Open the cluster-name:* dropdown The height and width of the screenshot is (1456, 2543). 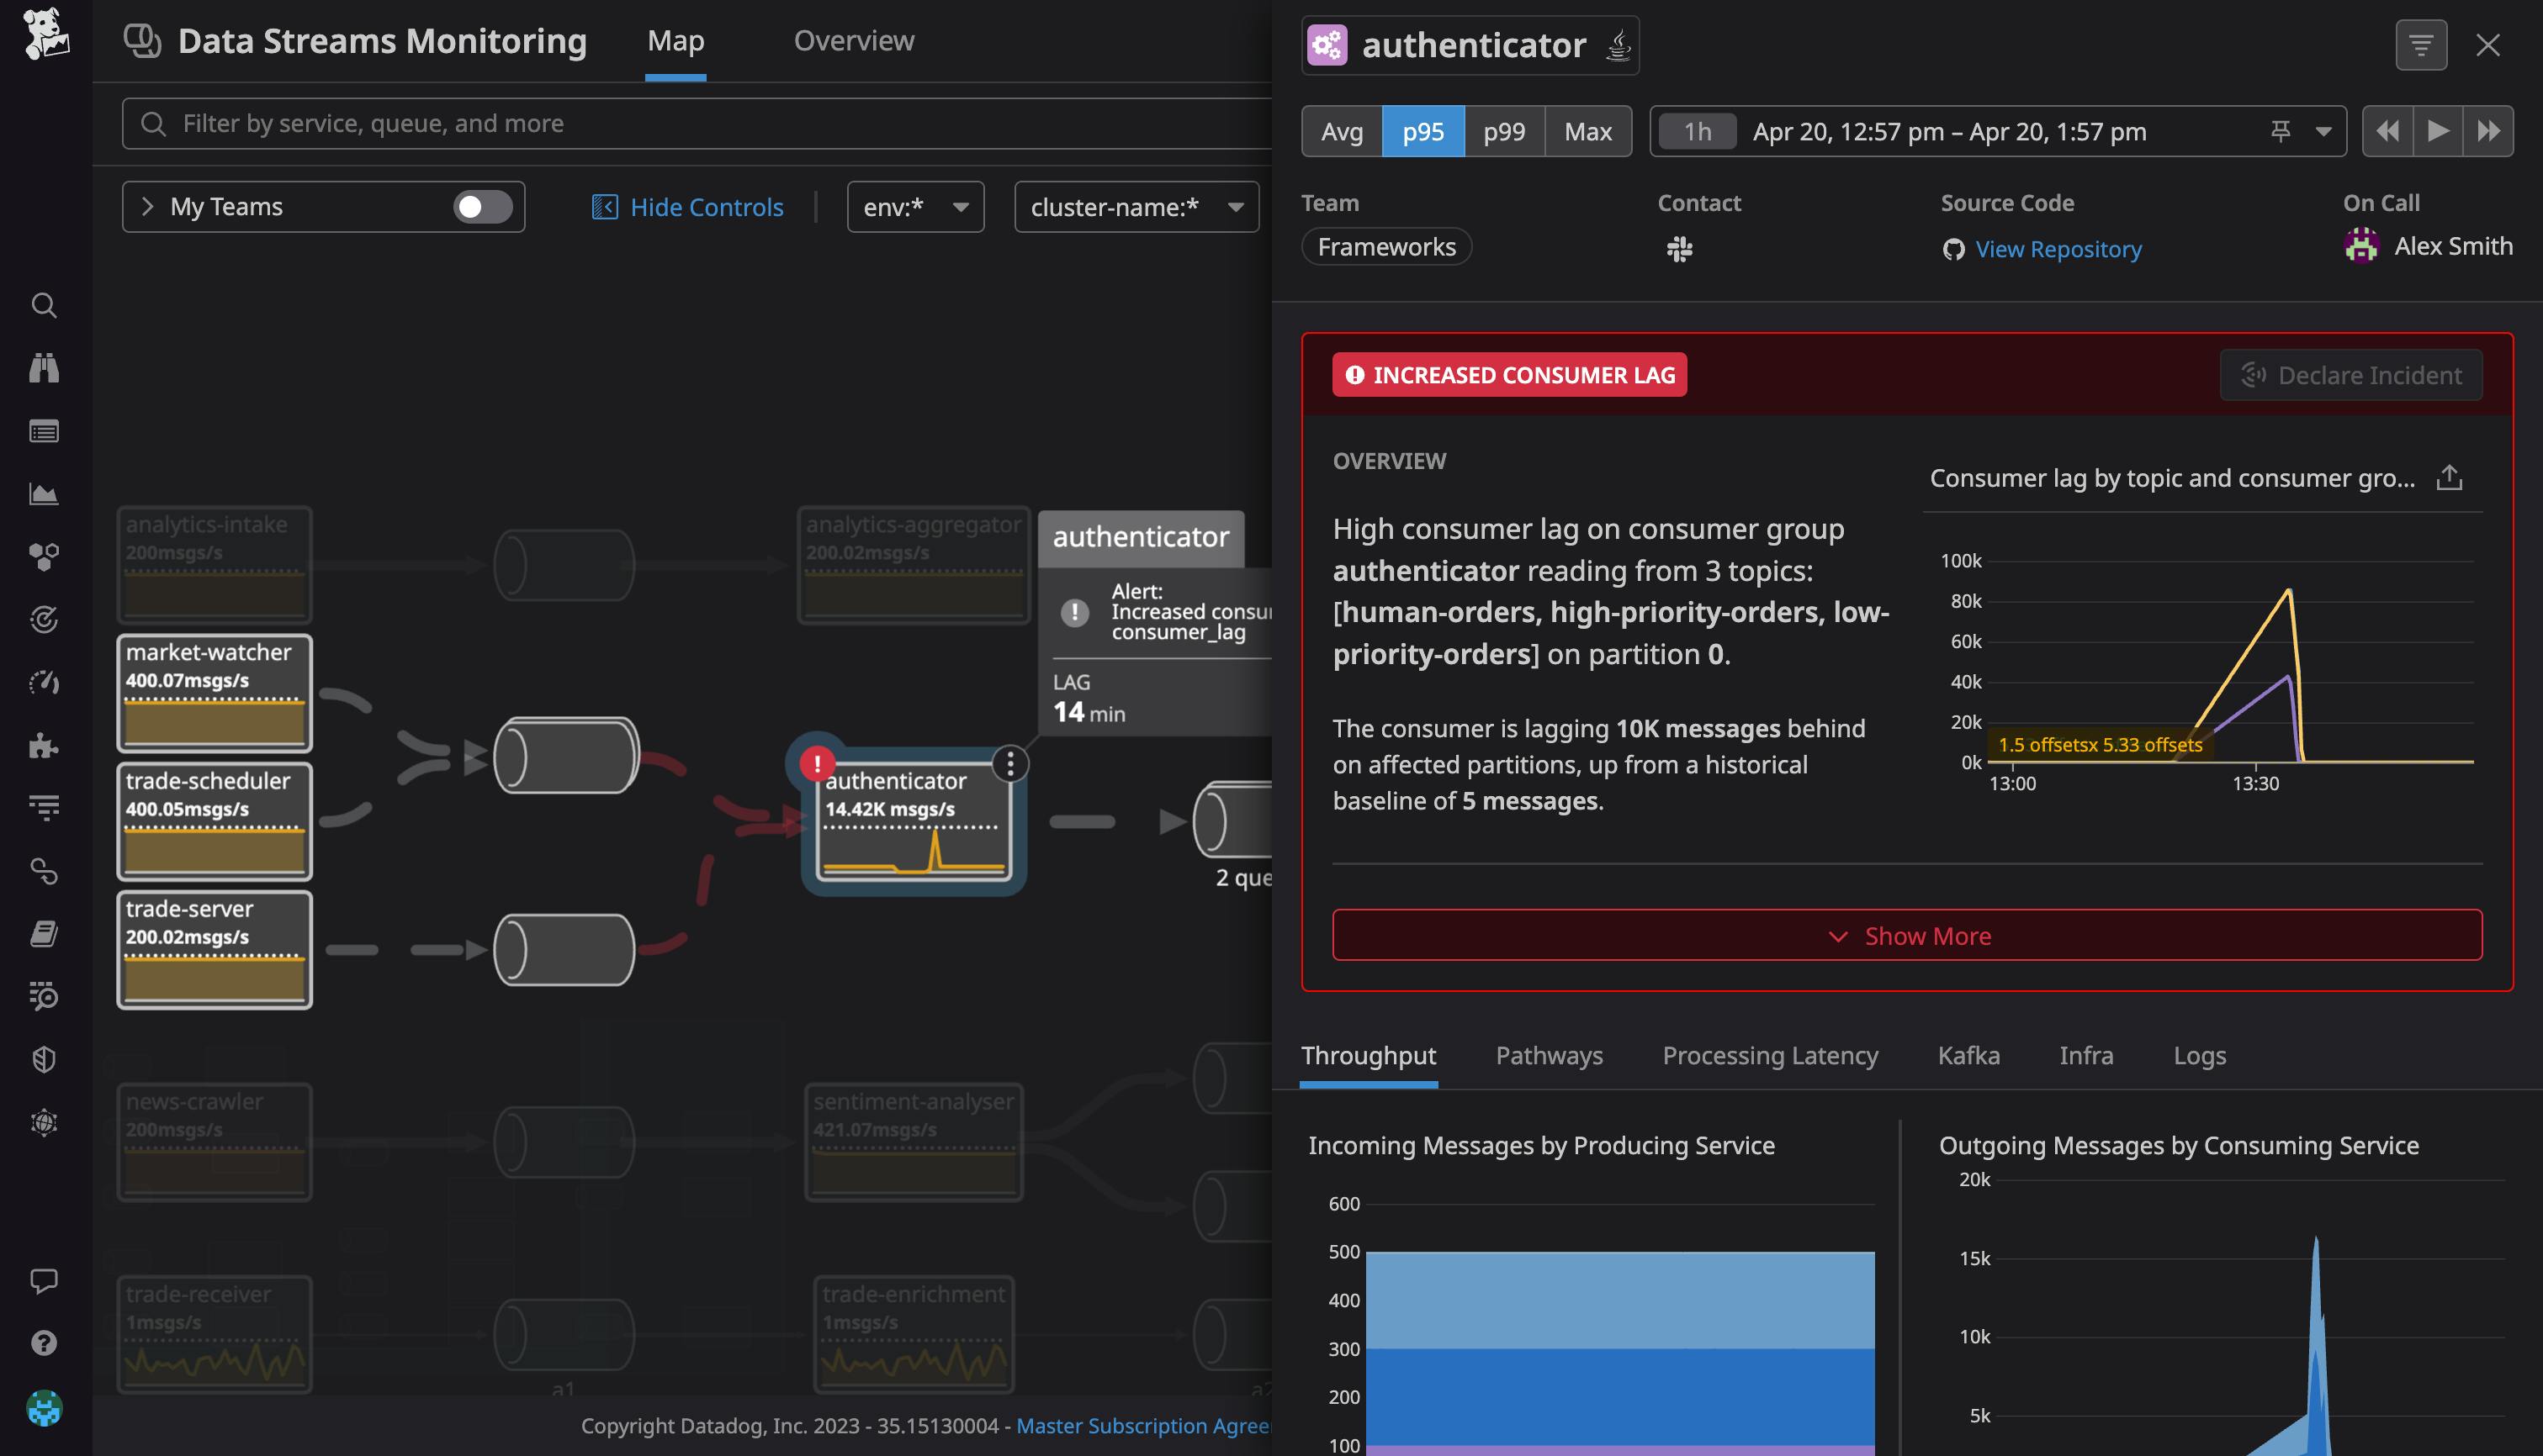point(1136,207)
